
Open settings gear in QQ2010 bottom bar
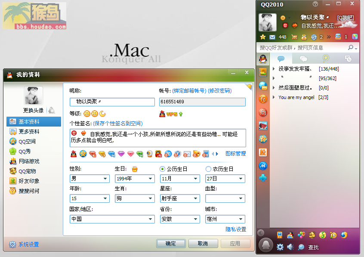point(280,247)
